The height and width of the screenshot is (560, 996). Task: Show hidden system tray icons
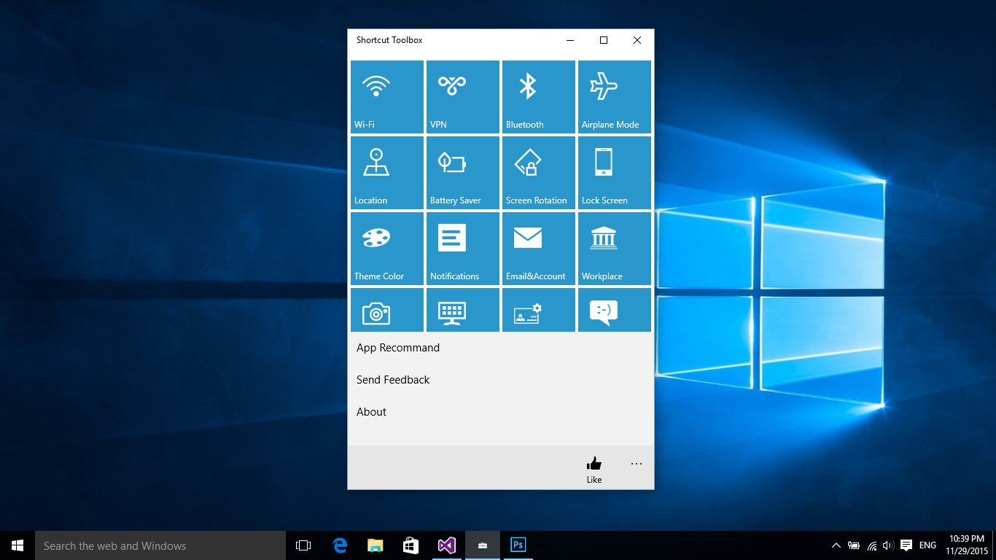click(x=836, y=545)
